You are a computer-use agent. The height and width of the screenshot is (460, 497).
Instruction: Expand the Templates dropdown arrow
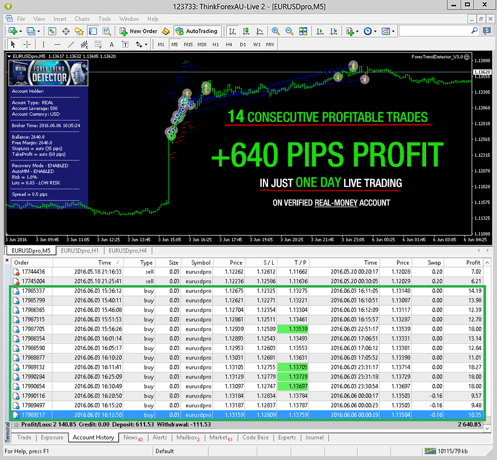tap(393, 31)
